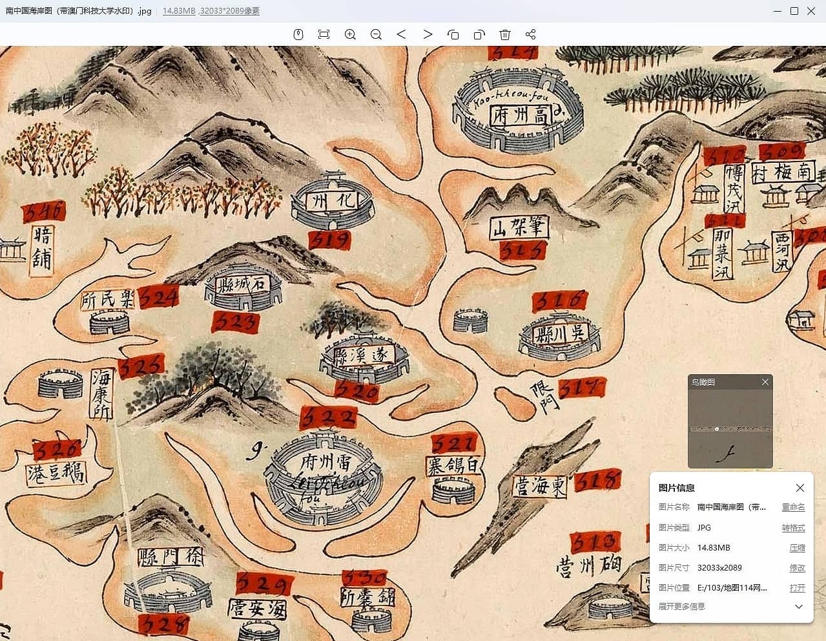Click the 14.83MB value in info panel

tap(714, 547)
